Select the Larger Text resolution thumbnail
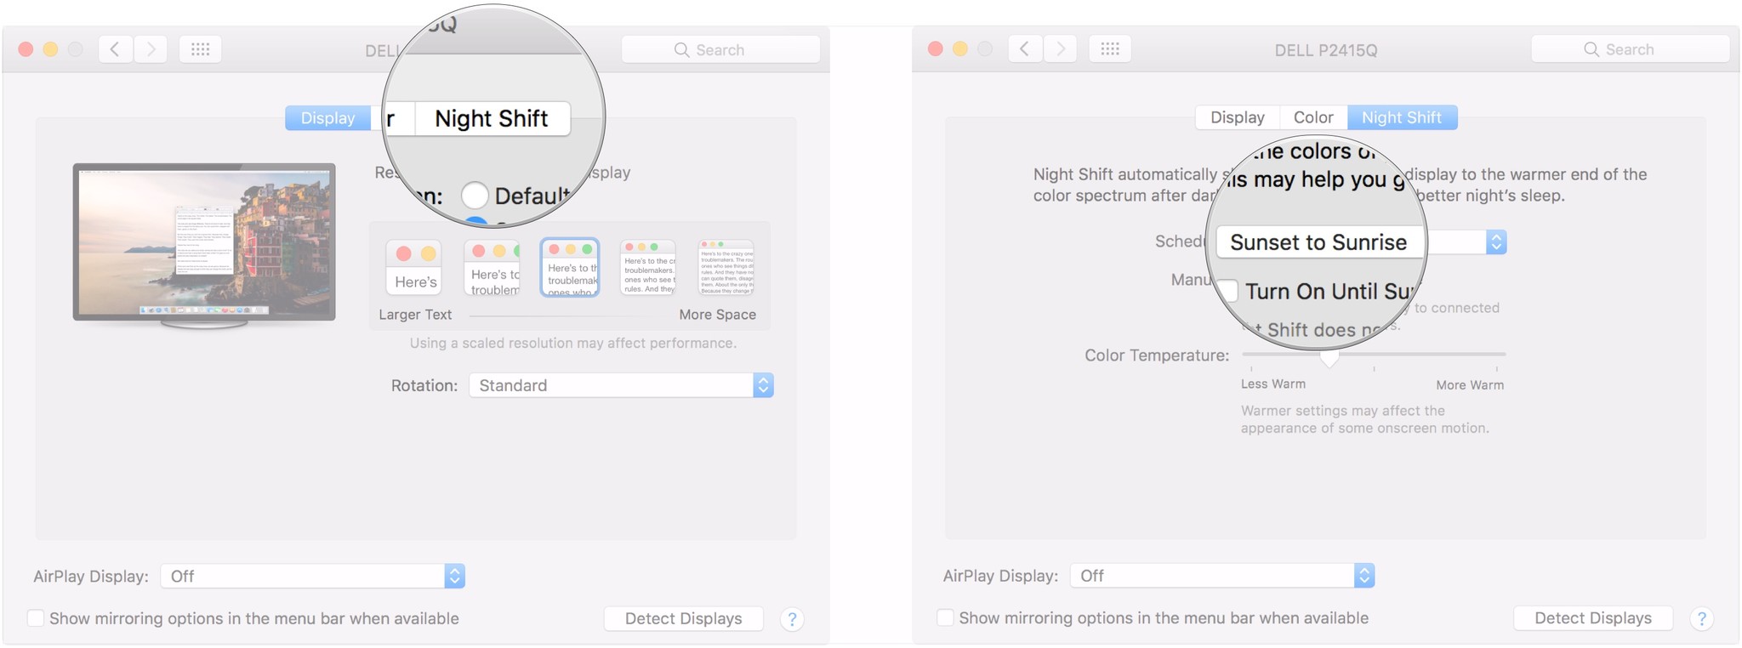Viewport: 1742px width, 648px height. pos(414,268)
